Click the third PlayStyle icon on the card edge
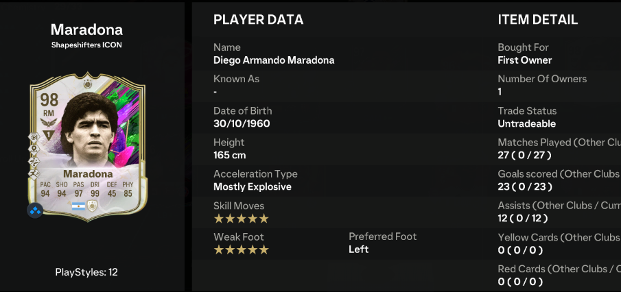621x292 pixels. (x=33, y=161)
